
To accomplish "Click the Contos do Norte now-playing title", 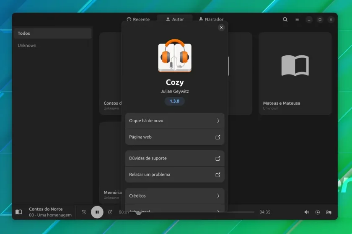I will pos(46,209).
